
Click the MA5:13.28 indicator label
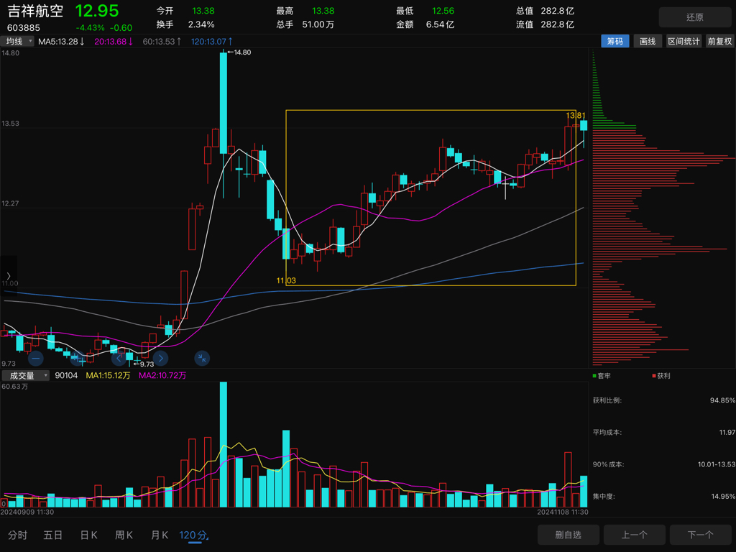[61, 41]
